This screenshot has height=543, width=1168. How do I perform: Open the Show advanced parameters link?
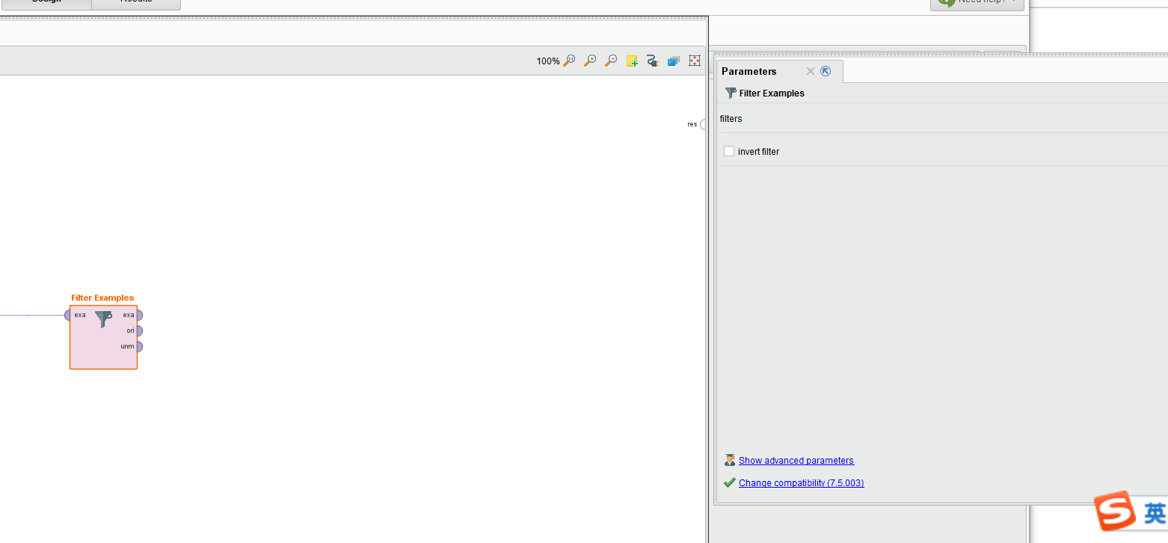click(x=796, y=461)
